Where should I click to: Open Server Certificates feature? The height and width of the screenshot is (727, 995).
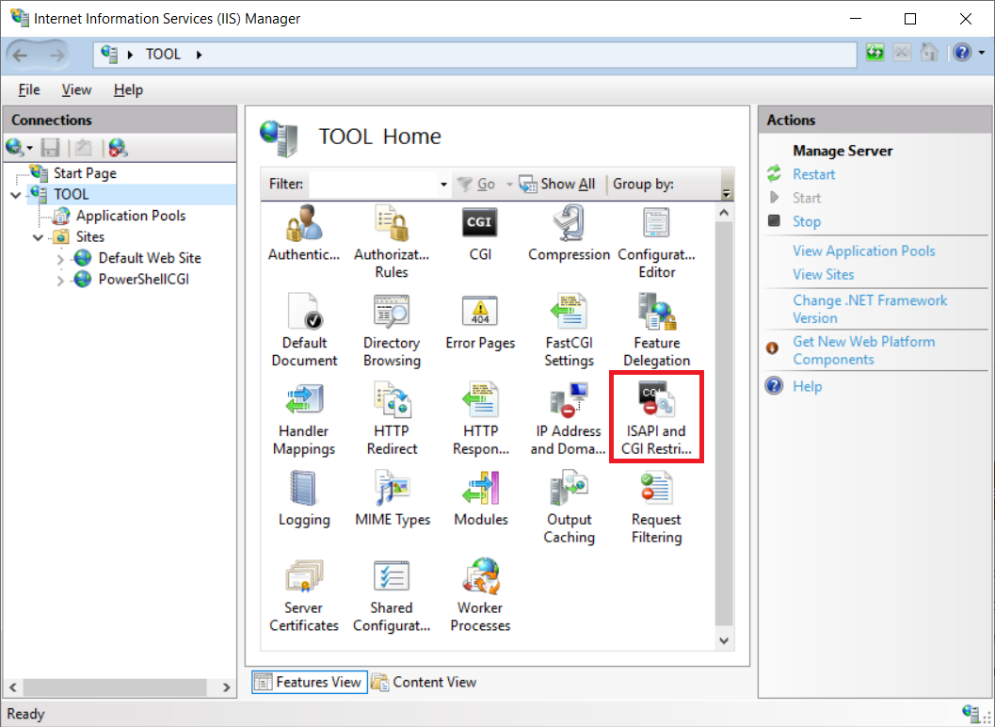[304, 595]
